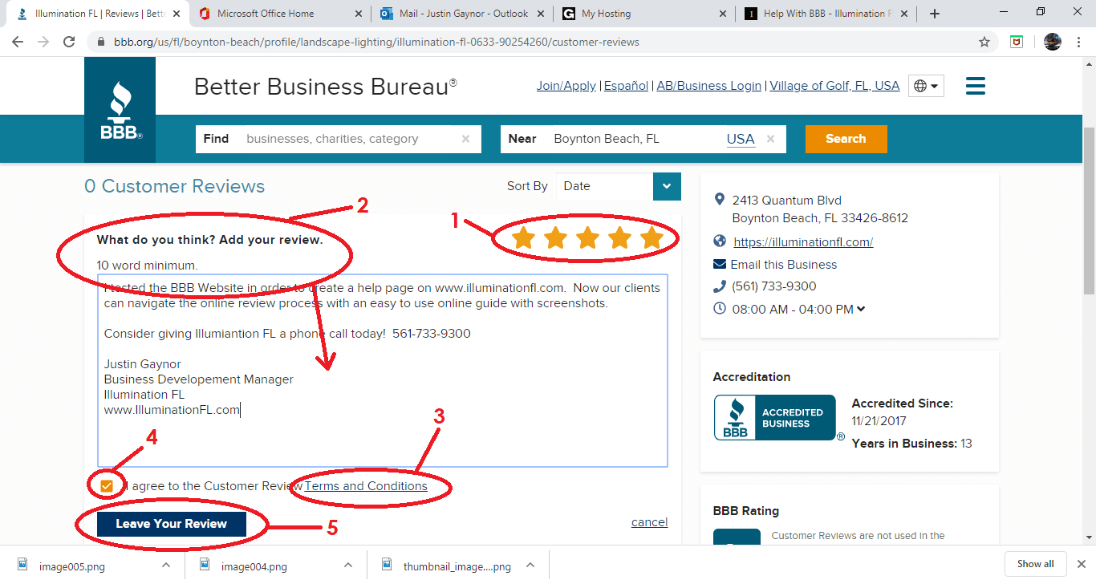Image resolution: width=1096 pixels, height=584 pixels.
Task: Click the AB/Business Login link
Action: (x=709, y=86)
